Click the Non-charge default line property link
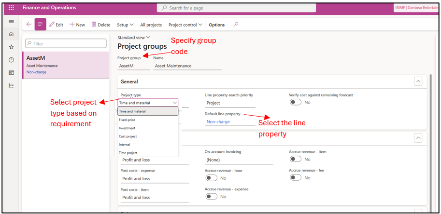The height and width of the screenshot is (214, 441). coord(218,122)
